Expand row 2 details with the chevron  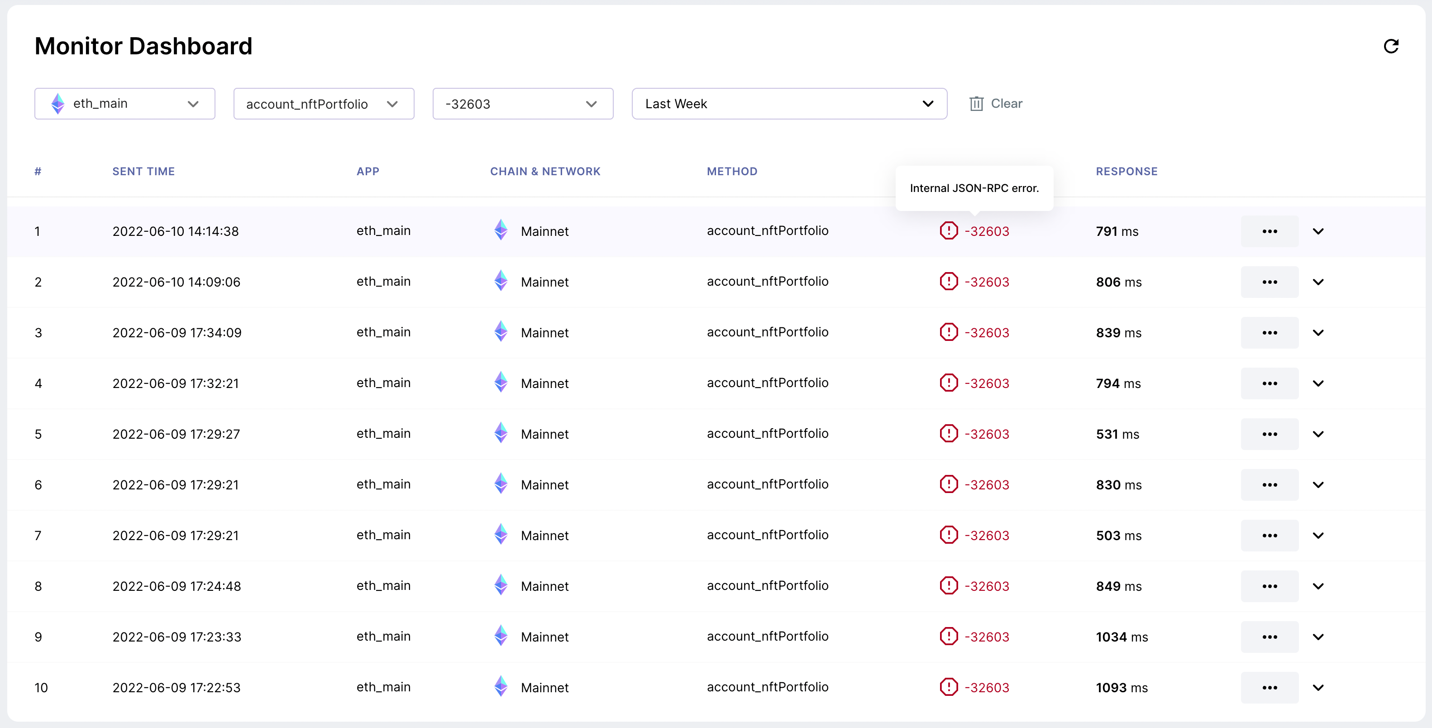[x=1318, y=282]
